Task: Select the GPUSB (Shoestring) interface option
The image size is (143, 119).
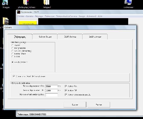Action: tap(13, 51)
